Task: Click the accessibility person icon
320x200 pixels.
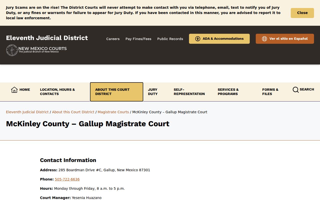Action: (x=198, y=39)
